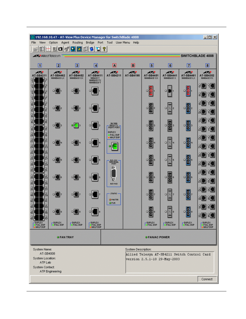The height and width of the screenshot is (319, 246).
Task: Click the grey folded map toolbar icon
Action: tap(86, 49)
